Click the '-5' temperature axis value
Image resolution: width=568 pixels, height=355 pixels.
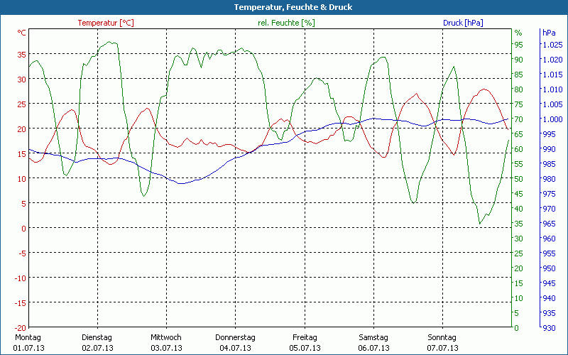coord(23,253)
